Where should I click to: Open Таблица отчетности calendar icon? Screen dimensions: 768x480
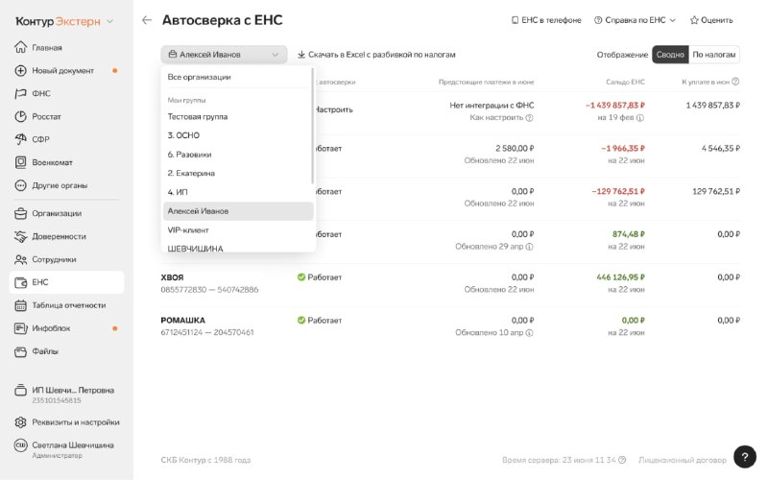[20, 305]
